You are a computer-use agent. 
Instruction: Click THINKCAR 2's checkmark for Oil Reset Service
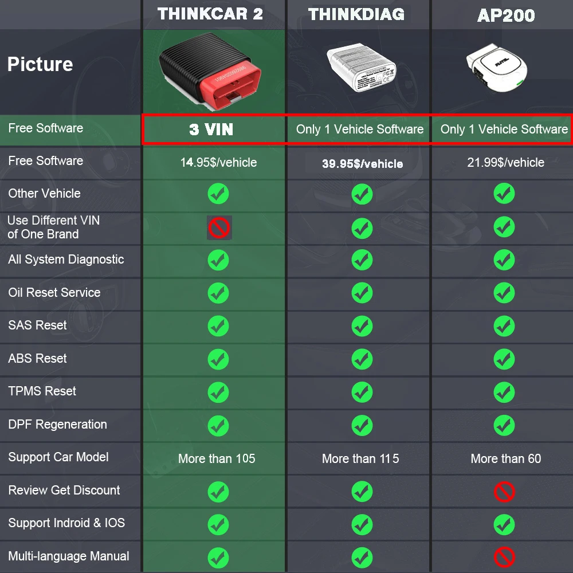pos(218,293)
